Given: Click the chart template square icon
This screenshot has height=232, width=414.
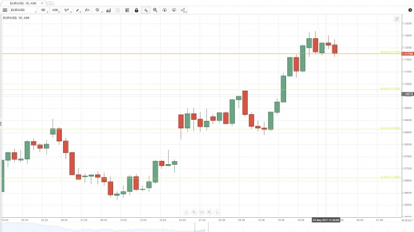Looking at the screenshot, I should [127, 10].
